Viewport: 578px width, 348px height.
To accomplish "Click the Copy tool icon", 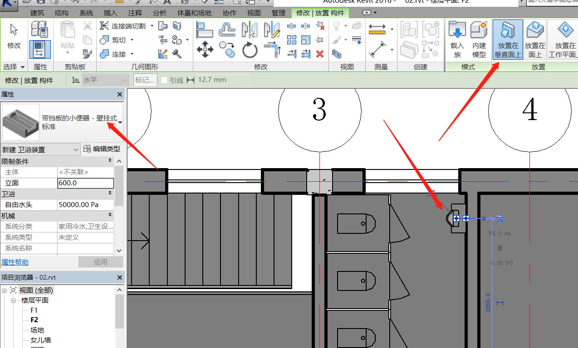I will (x=227, y=49).
